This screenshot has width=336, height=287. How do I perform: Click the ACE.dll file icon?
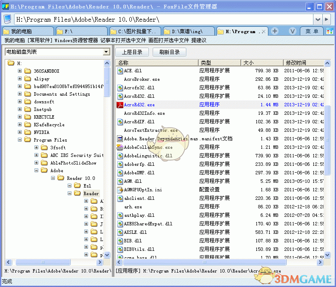point(120,71)
